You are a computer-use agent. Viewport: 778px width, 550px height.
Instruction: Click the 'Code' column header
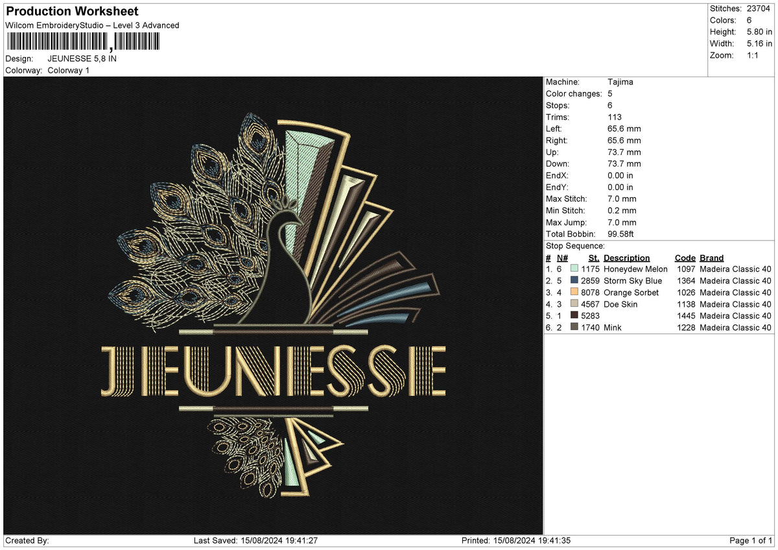tap(685, 257)
